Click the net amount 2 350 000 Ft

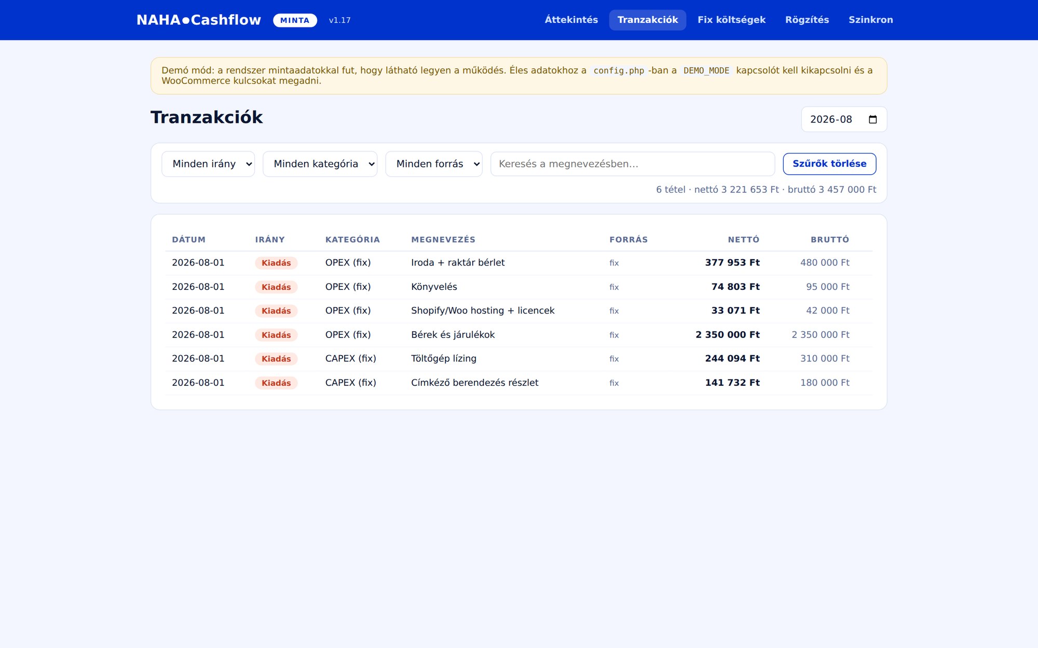(727, 335)
